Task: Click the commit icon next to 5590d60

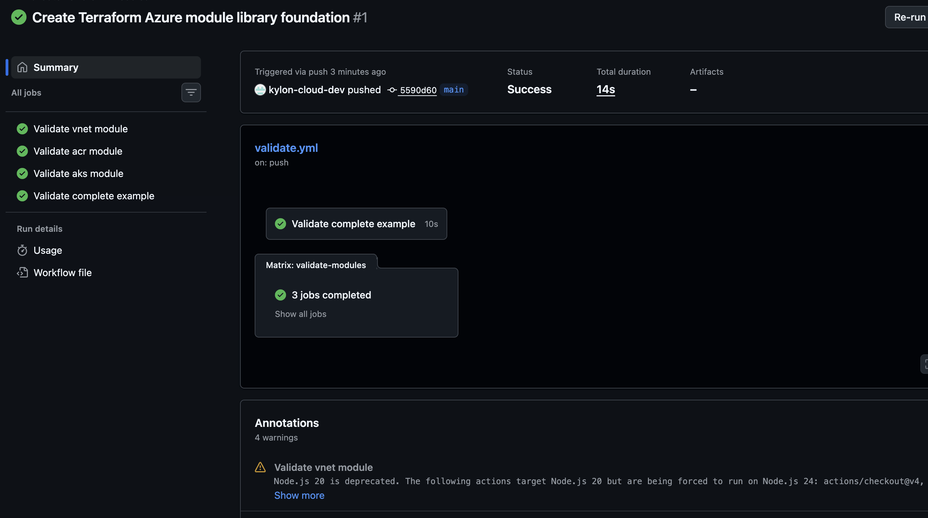Action: click(392, 90)
